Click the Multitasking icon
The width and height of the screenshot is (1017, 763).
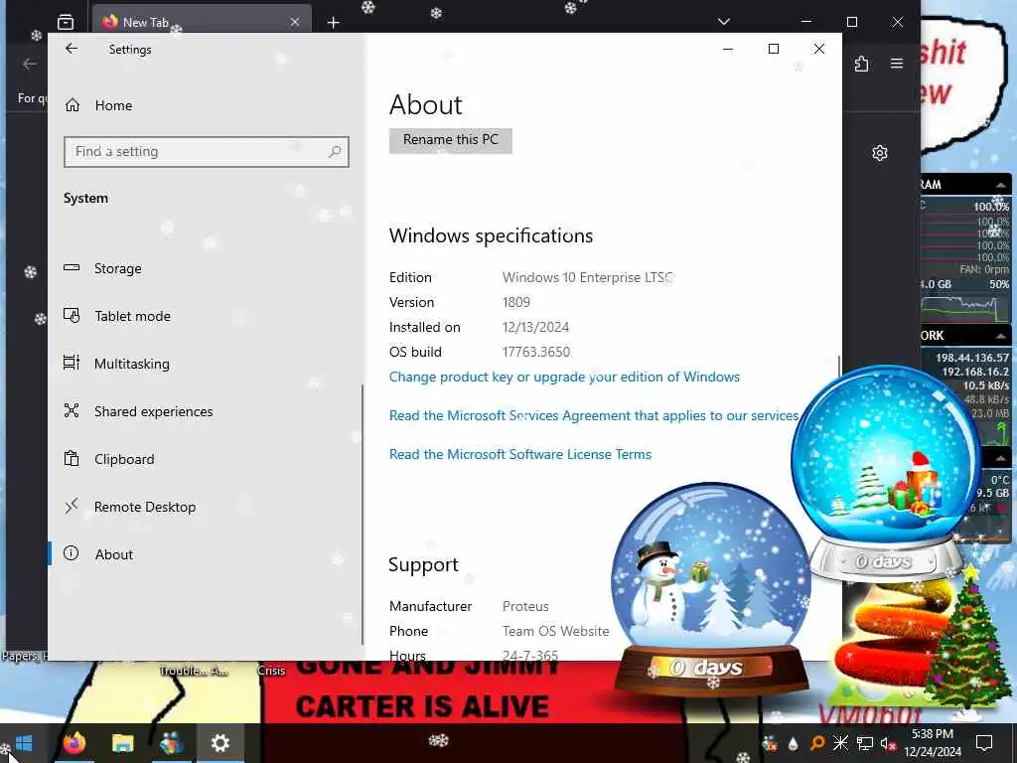click(x=72, y=363)
